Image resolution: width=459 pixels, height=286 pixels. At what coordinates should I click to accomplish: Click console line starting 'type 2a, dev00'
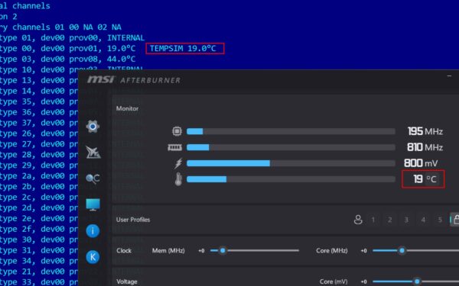[39, 176]
